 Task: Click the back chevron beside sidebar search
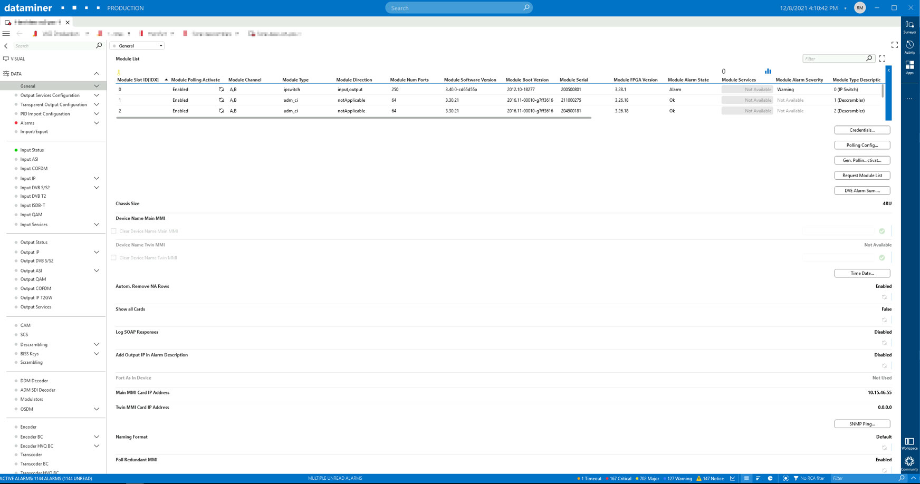click(x=6, y=46)
